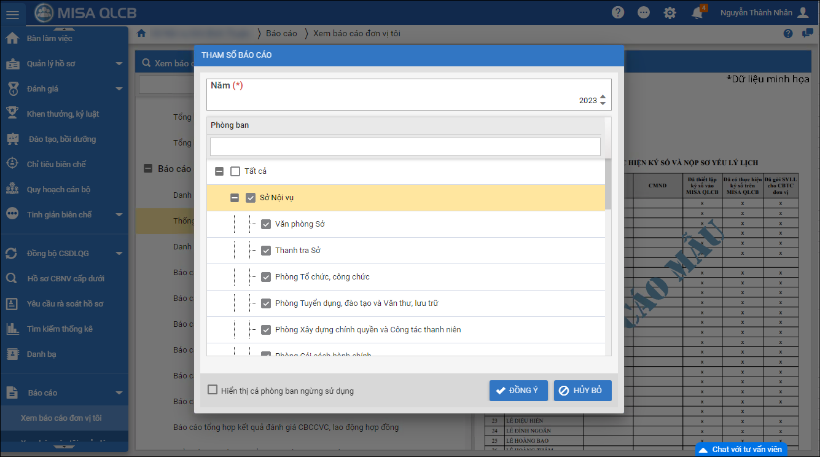Enable Hiển thị cả phòng ban ngừng sử dụng
Viewport: 820px width, 457px height.
pyautogui.click(x=213, y=390)
